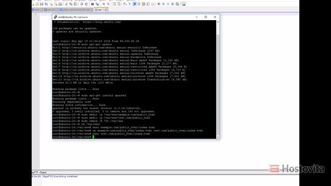Open the Replace toolbar icon
This screenshot has height=186, width=331.
pos(97,4)
